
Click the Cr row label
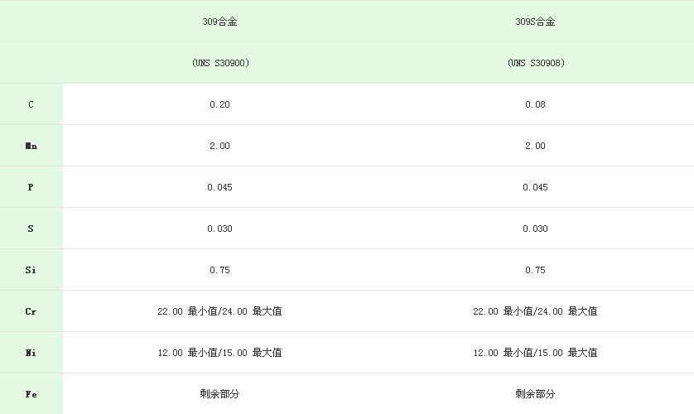pyautogui.click(x=31, y=311)
